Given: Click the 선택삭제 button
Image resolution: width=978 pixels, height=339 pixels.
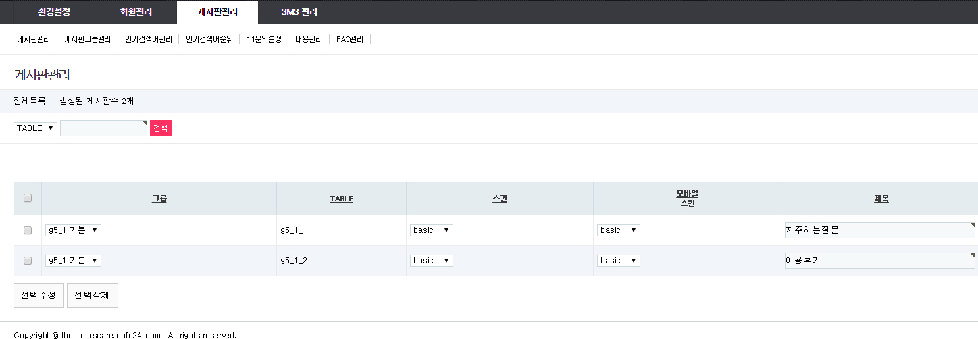Looking at the screenshot, I should (93, 295).
